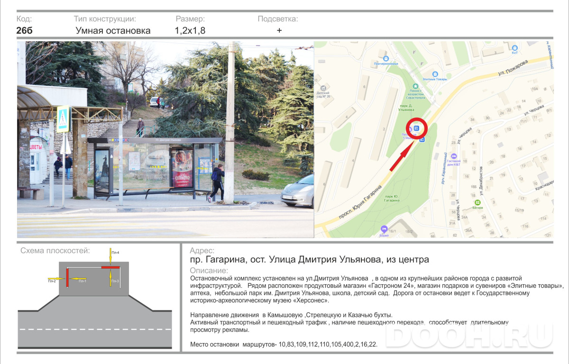Click the size value 1,2х1,8
Screen dimensions: 569x364
(190, 31)
